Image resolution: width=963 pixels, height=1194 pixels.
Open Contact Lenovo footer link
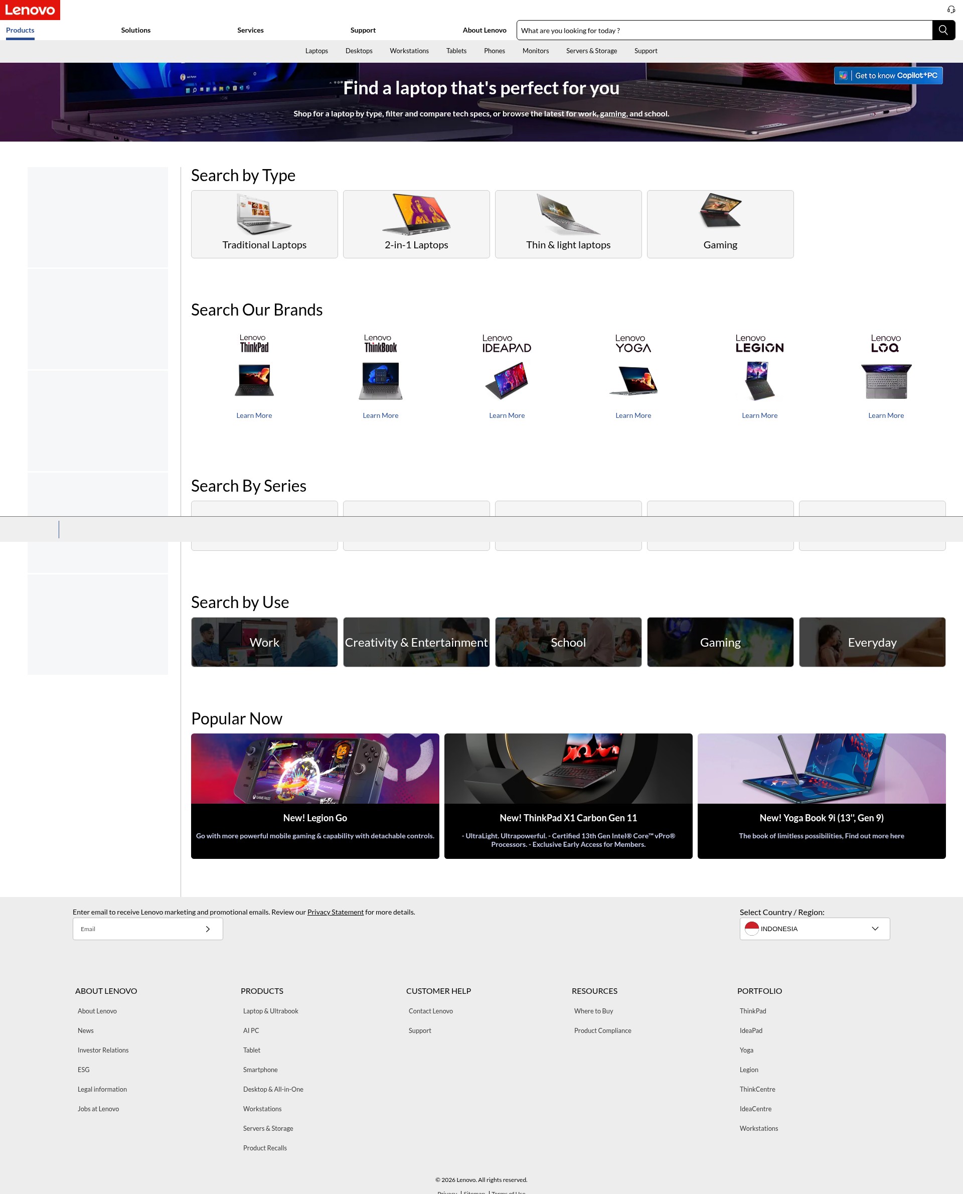430,1011
